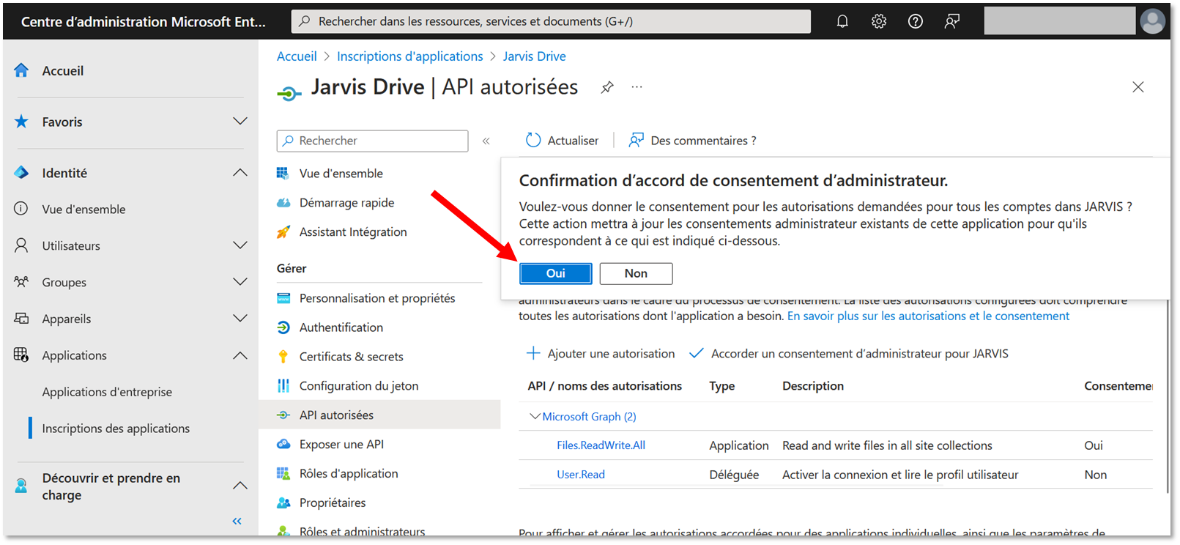Click the feedback person icon in the header
The height and width of the screenshot is (545, 1180).
[x=952, y=21]
